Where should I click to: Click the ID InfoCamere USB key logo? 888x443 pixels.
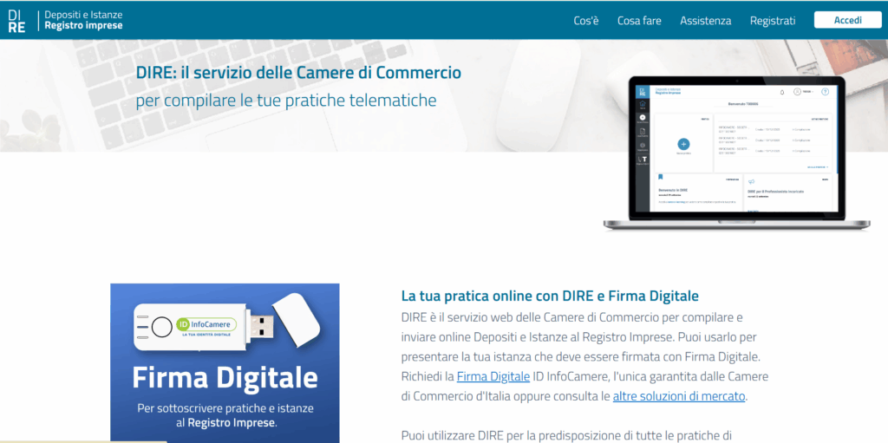pyautogui.click(x=206, y=324)
